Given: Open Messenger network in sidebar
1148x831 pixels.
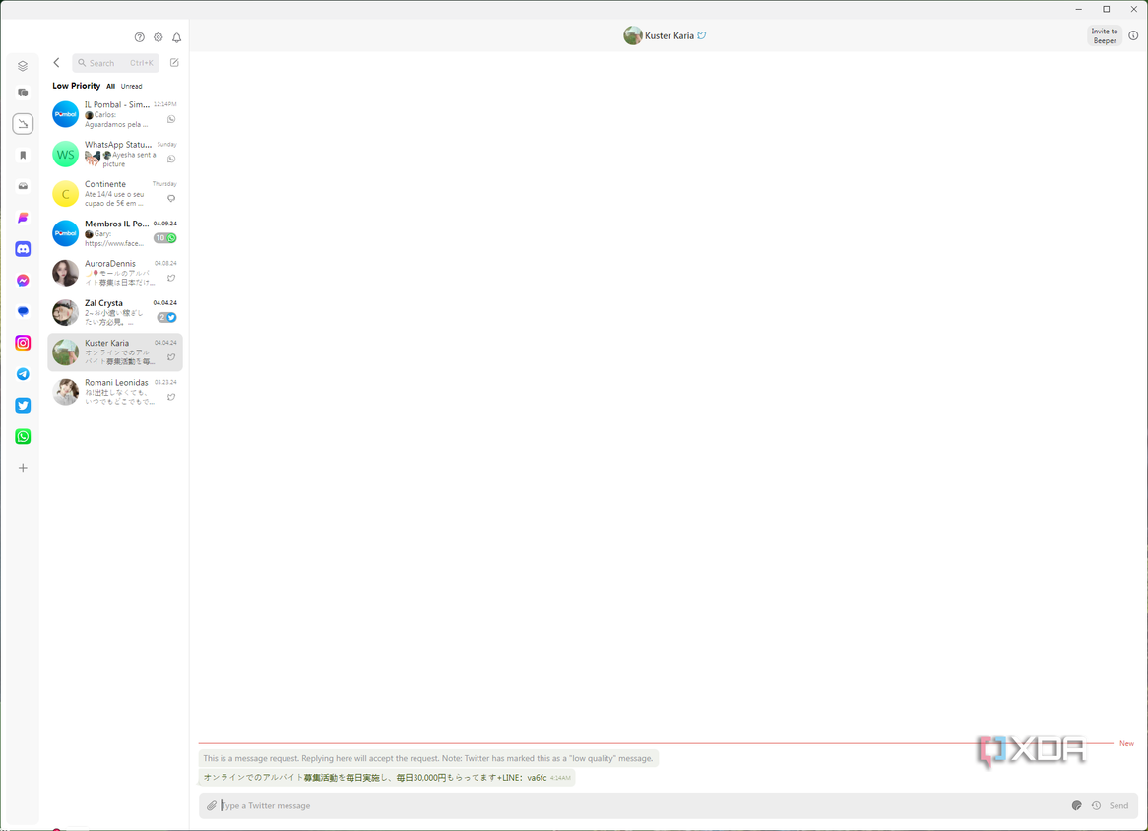Looking at the screenshot, I should [23, 281].
